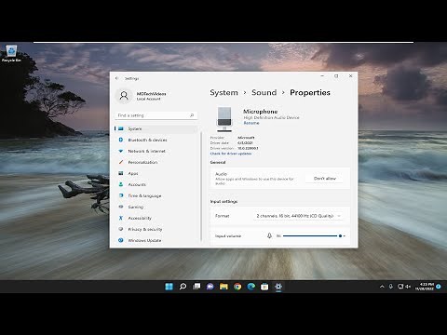Open Microsoft Edge on the taskbar
The image size is (447, 335).
point(251,287)
